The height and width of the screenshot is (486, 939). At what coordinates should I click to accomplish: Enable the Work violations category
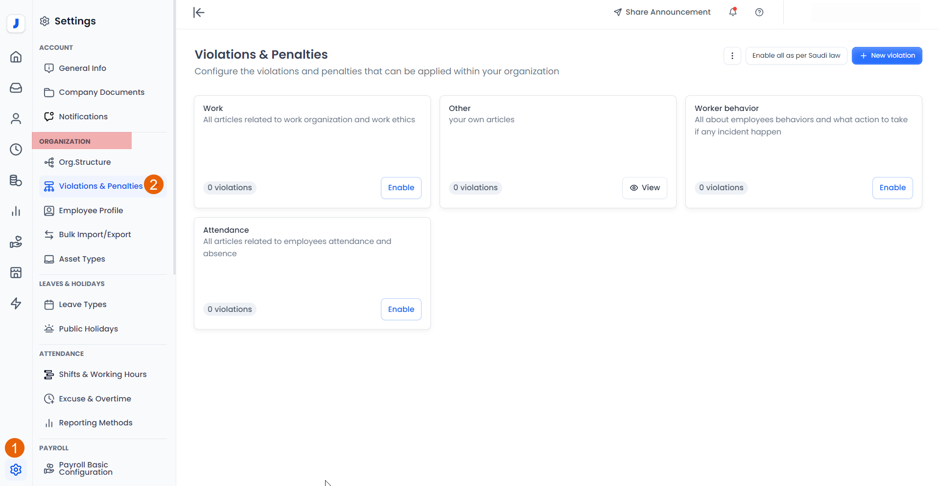pyautogui.click(x=400, y=188)
